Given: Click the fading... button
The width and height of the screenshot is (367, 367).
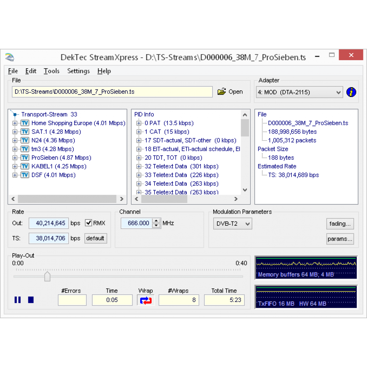Looking at the screenshot, I should coord(340,224).
